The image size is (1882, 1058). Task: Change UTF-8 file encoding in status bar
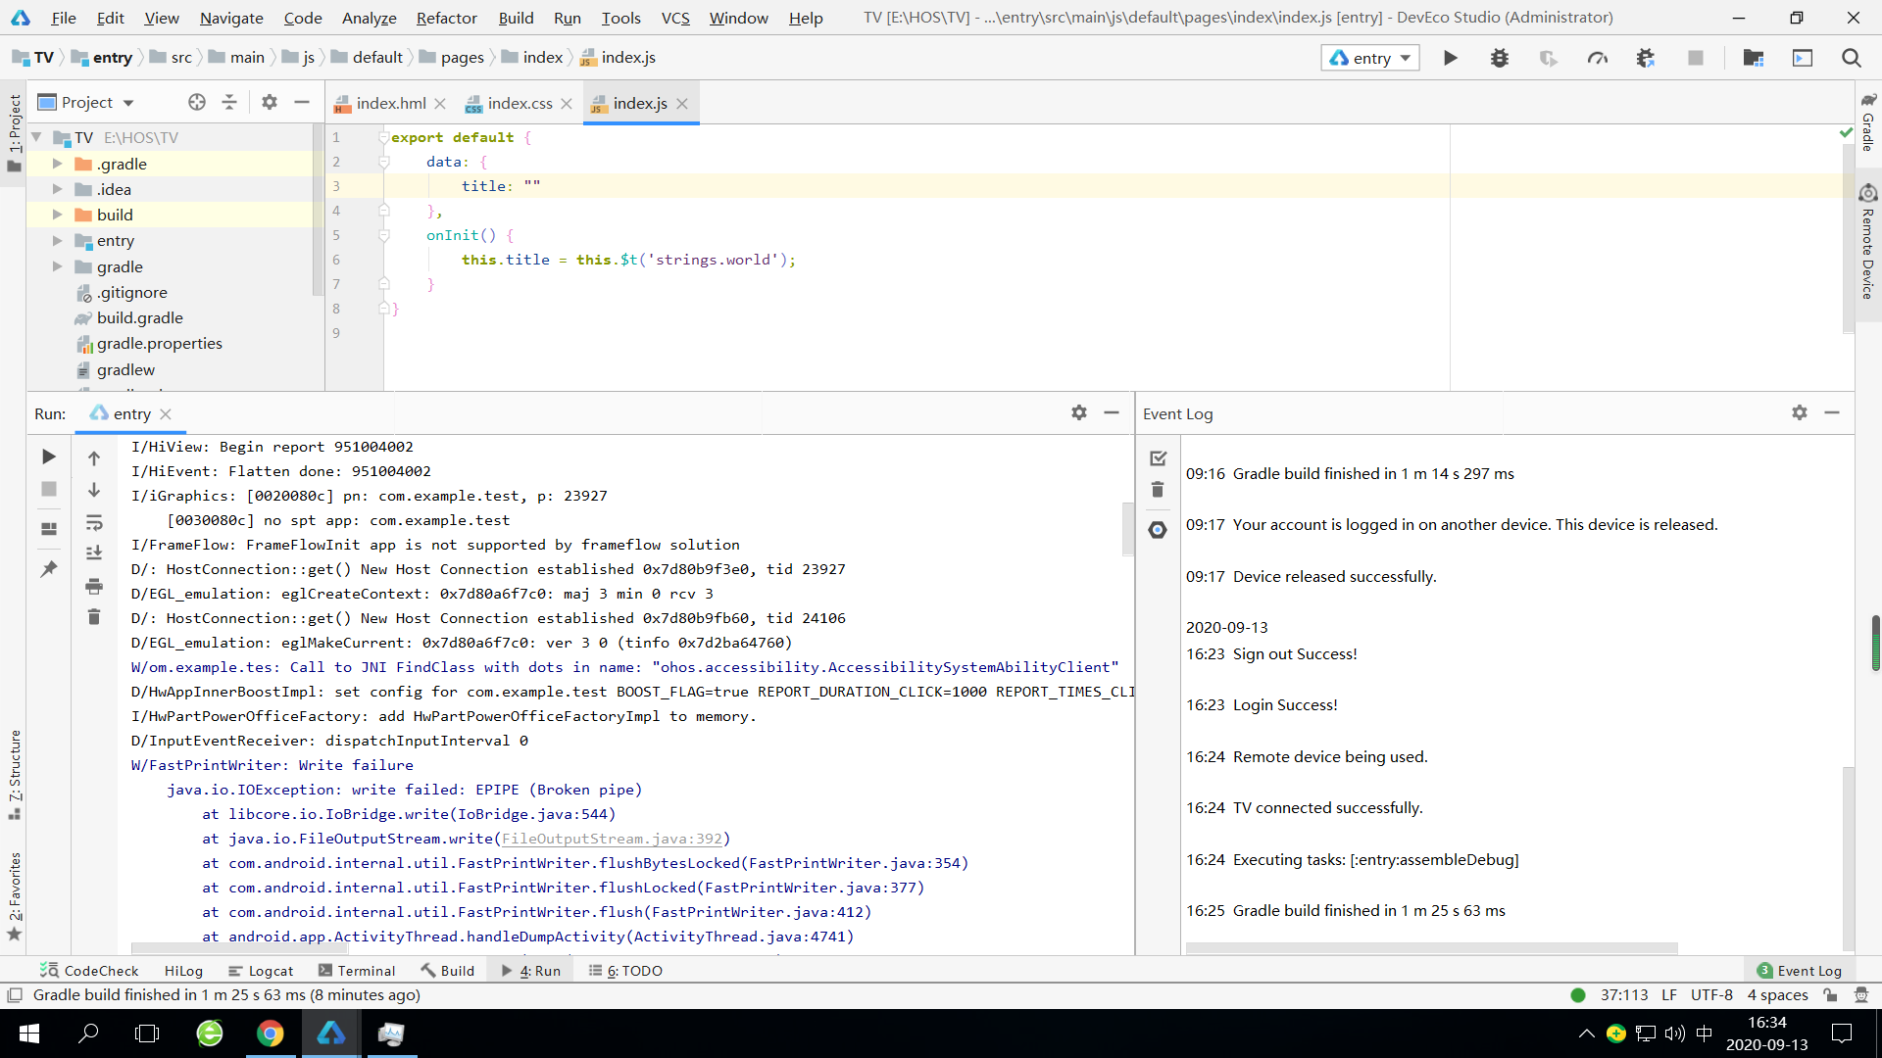click(x=1711, y=995)
